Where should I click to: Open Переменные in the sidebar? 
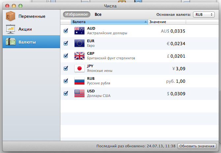click(x=31, y=16)
